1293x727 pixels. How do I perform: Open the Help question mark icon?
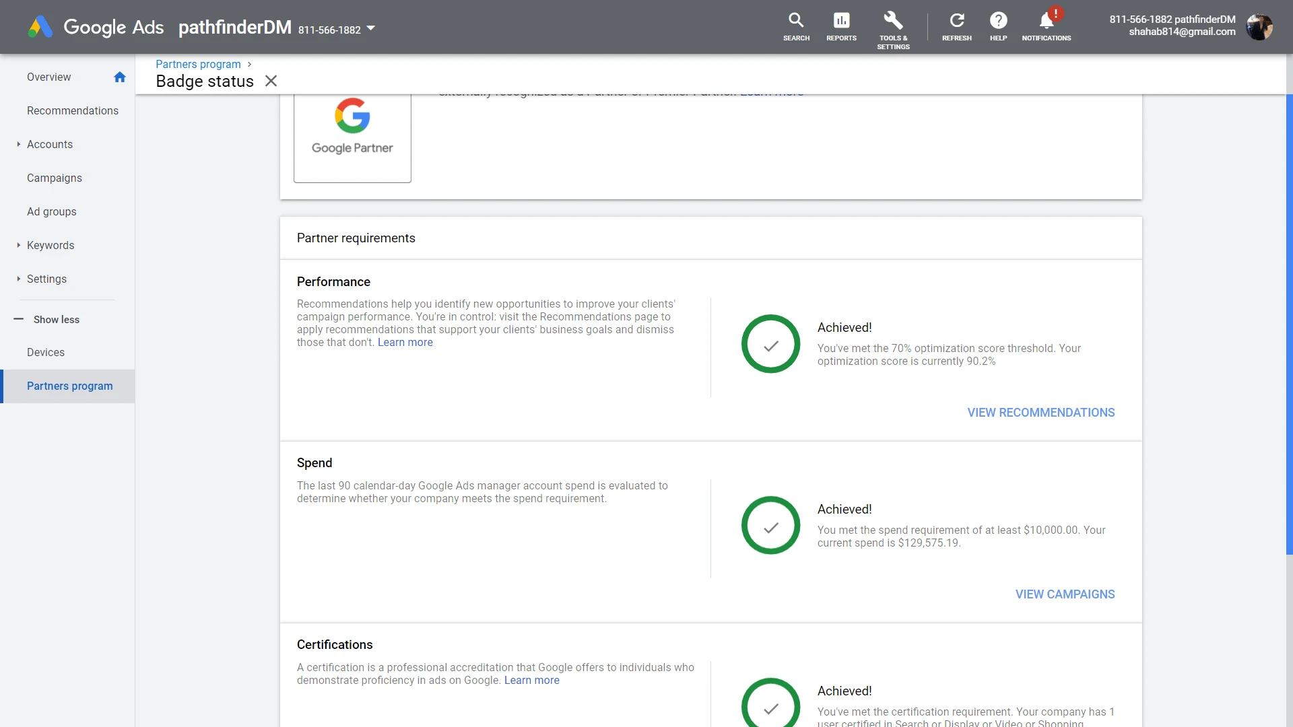[998, 21]
